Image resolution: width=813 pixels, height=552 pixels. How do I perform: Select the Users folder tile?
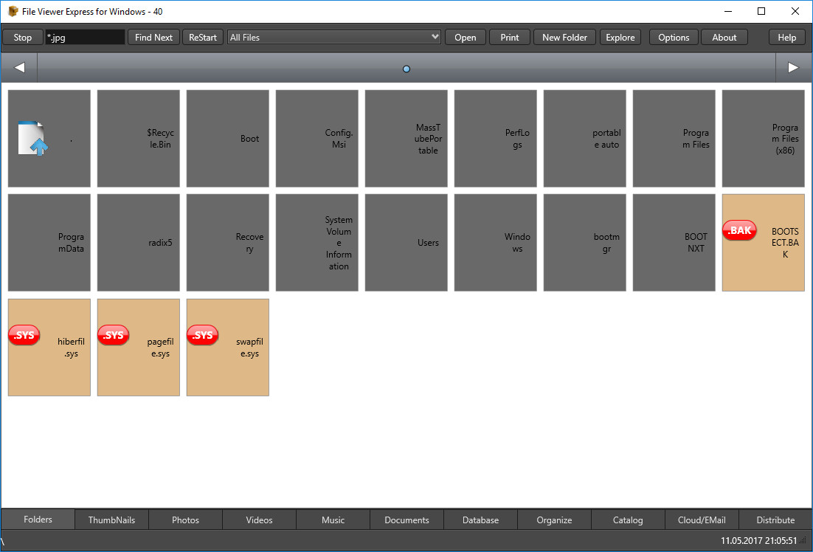[406, 243]
